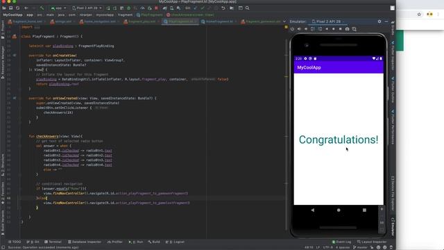Open the Terminal tool window
Image resolution: width=444 pixels, height=250 pixels.
tap(53, 242)
